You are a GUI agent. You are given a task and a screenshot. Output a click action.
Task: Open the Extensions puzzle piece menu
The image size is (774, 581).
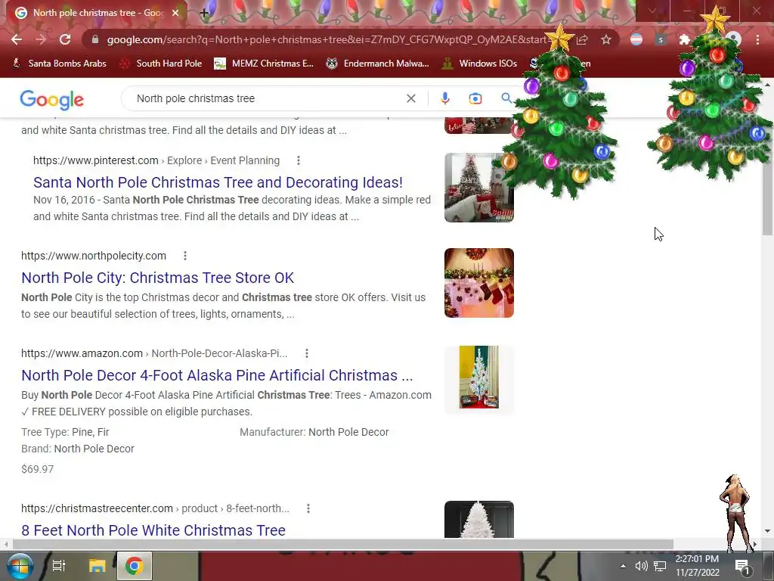684,39
